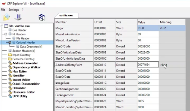Click the Quick Disassembler tool icon
The height and width of the screenshot is (111, 190).
(10, 84)
